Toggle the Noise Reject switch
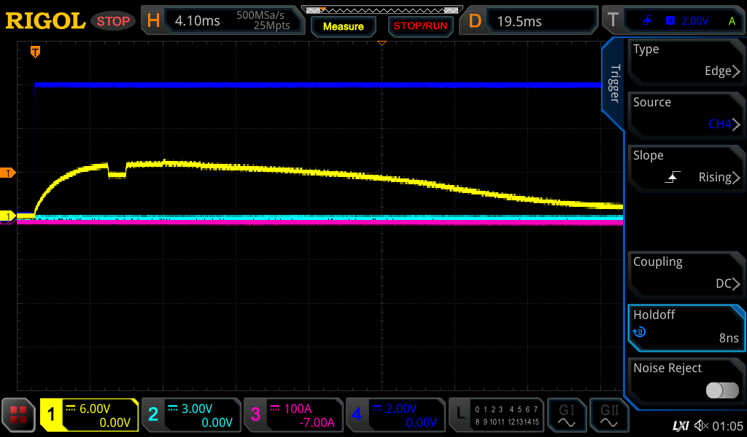 [721, 390]
